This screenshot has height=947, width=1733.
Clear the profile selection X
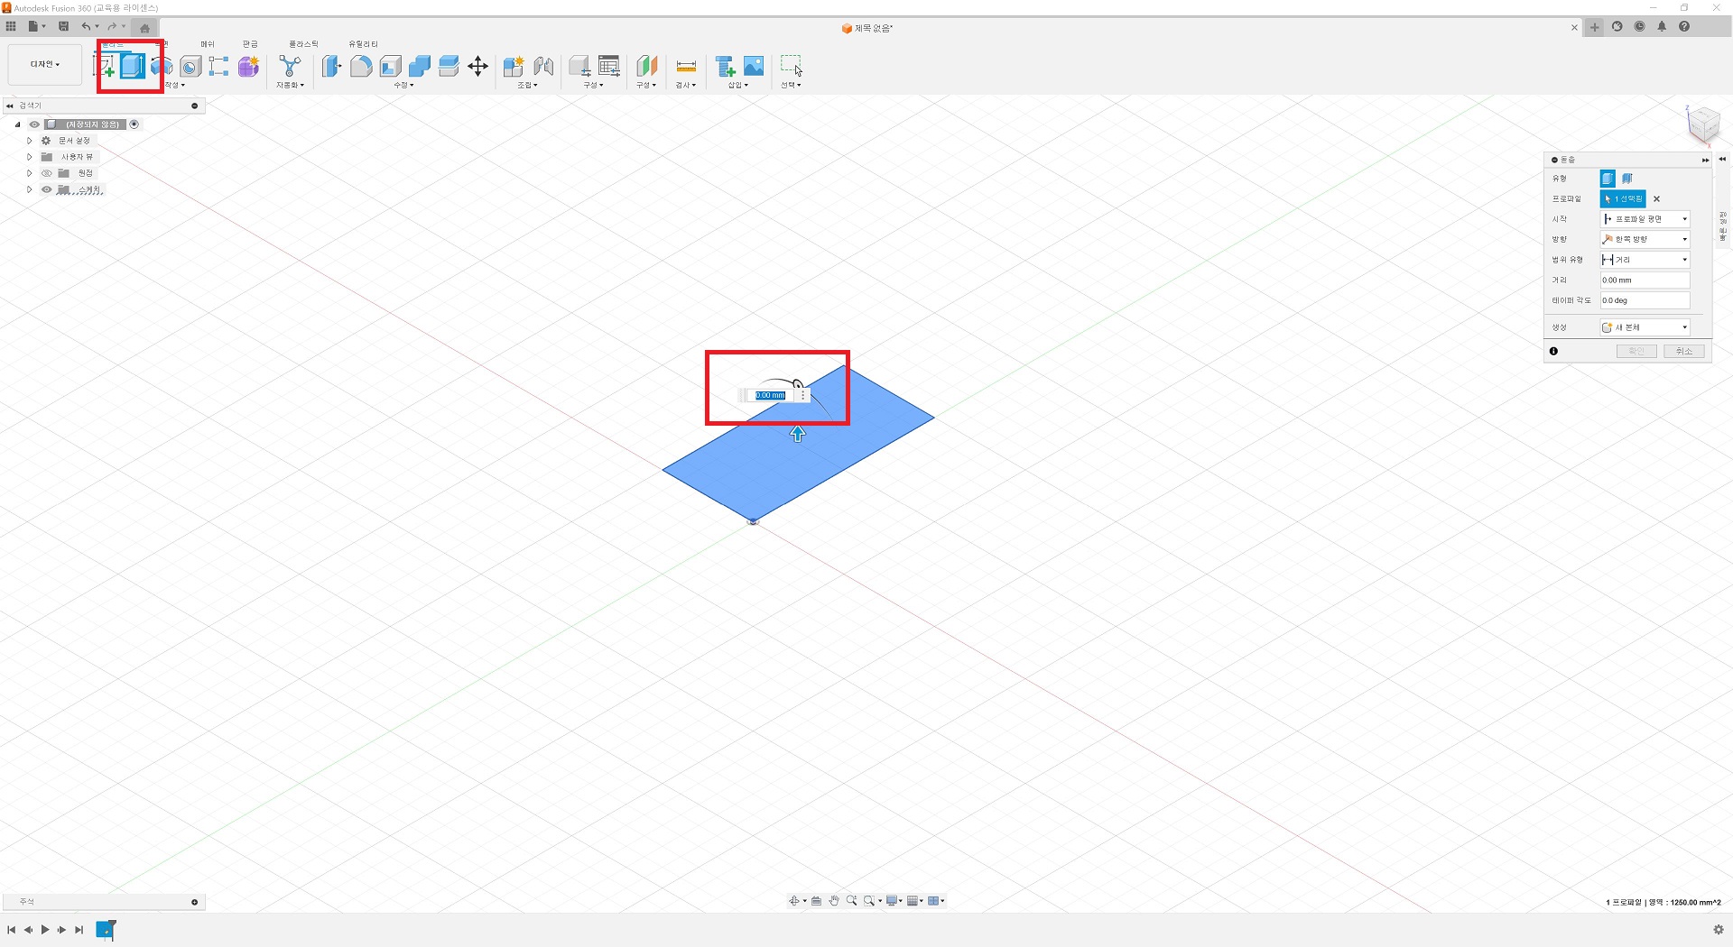(1656, 198)
